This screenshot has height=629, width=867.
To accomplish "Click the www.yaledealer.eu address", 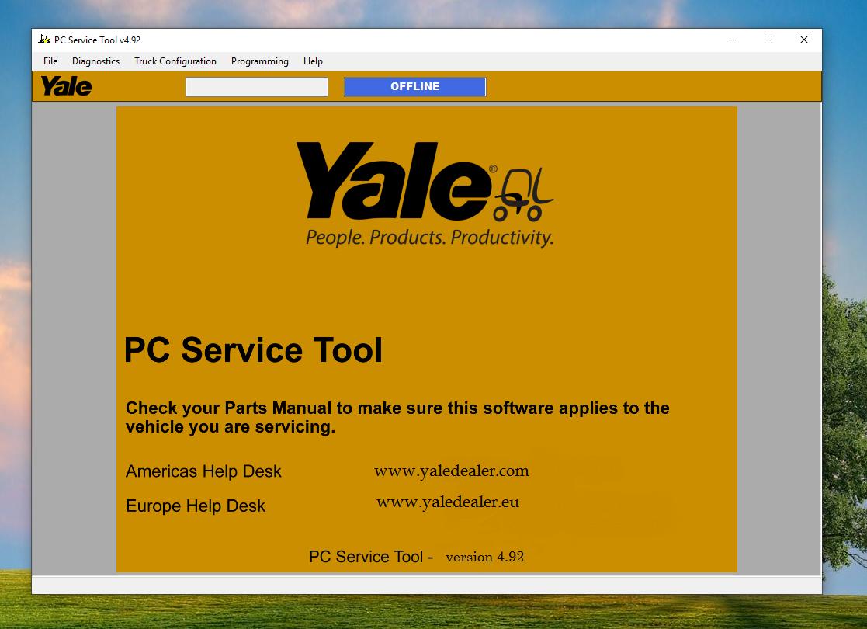I will pos(448,502).
